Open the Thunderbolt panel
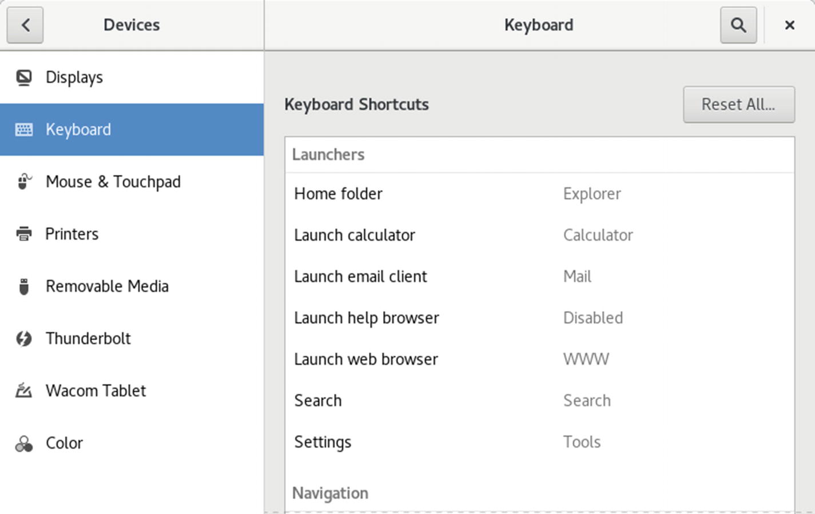Image resolution: width=815 pixels, height=514 pixels. [x=132, y=338]
